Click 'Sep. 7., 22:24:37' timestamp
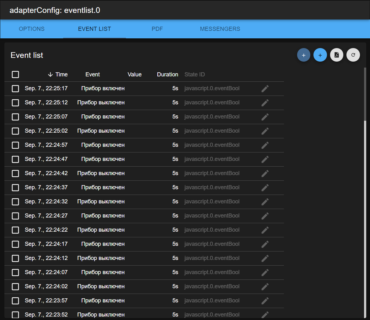The height and width of the screenshot is (320, 370). 46,187
